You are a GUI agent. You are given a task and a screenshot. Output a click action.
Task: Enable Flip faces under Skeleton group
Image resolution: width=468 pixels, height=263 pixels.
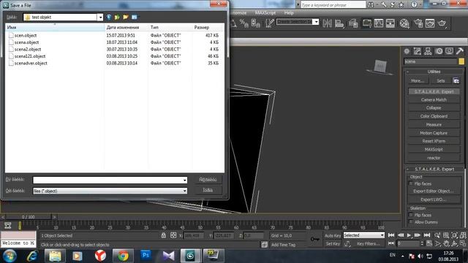[411, 215]
